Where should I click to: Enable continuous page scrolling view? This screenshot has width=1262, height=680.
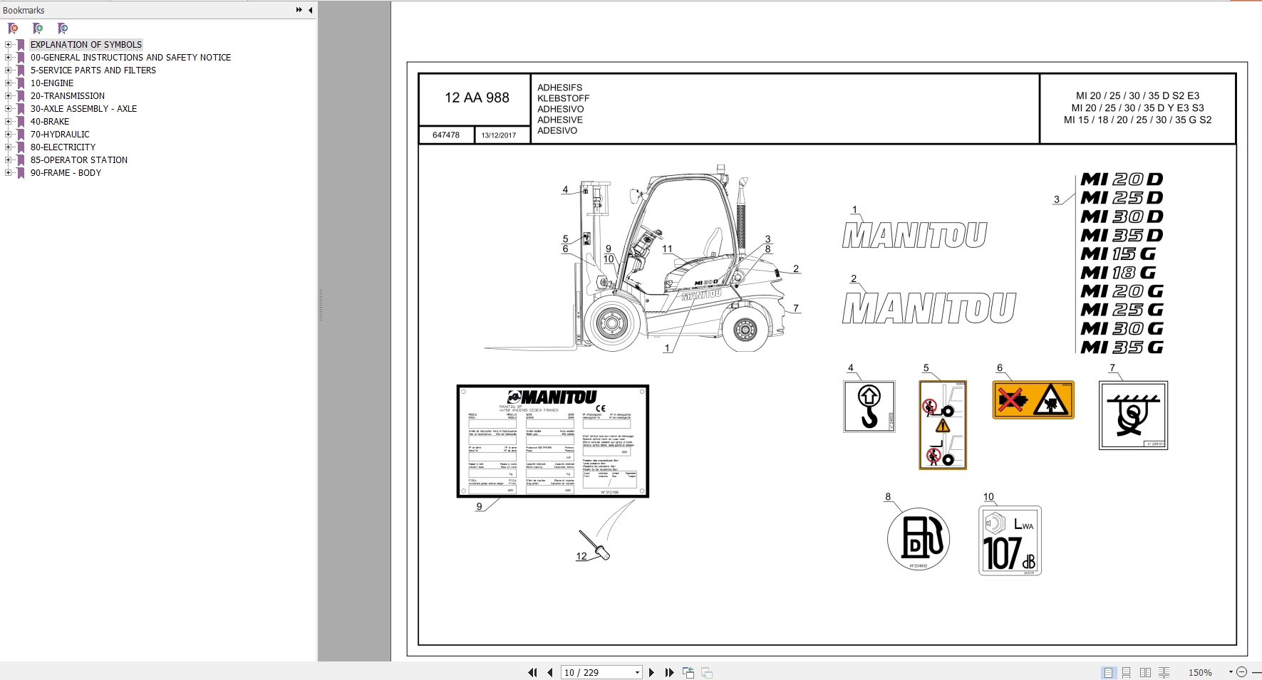1127,672
